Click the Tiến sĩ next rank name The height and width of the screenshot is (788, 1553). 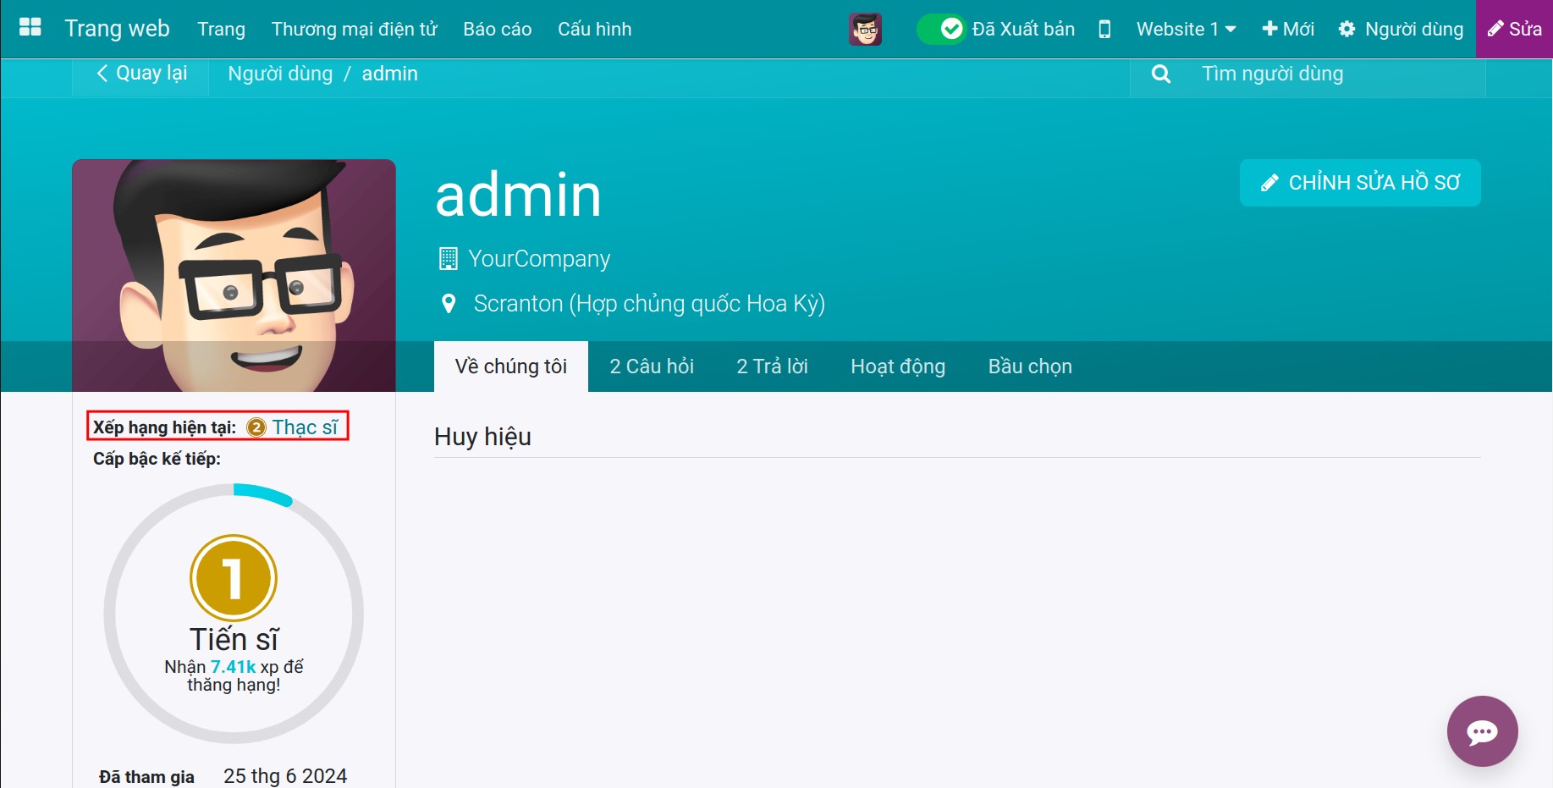coord(234,639)
